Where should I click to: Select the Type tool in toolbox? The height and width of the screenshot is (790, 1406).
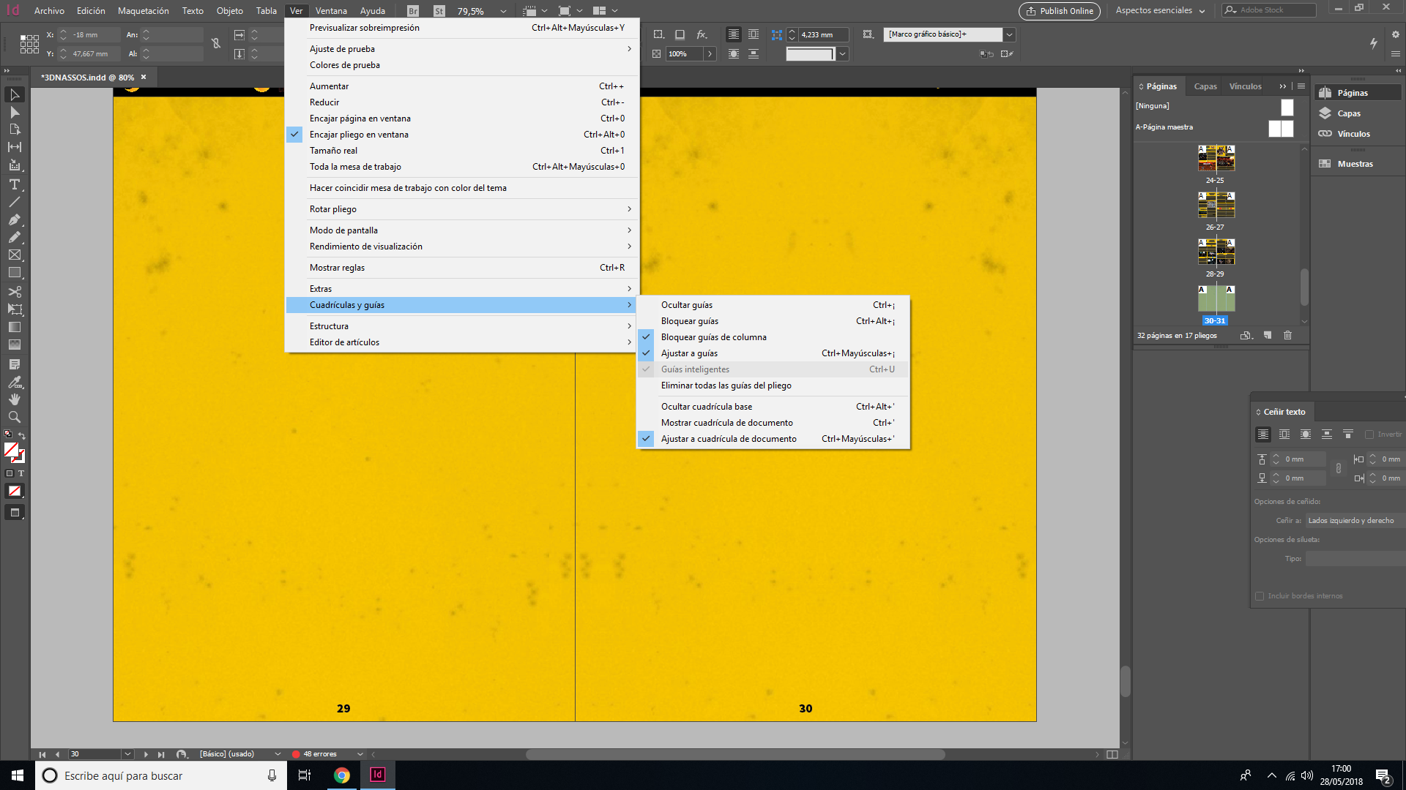pyautogui.click(x=14, y=184)
